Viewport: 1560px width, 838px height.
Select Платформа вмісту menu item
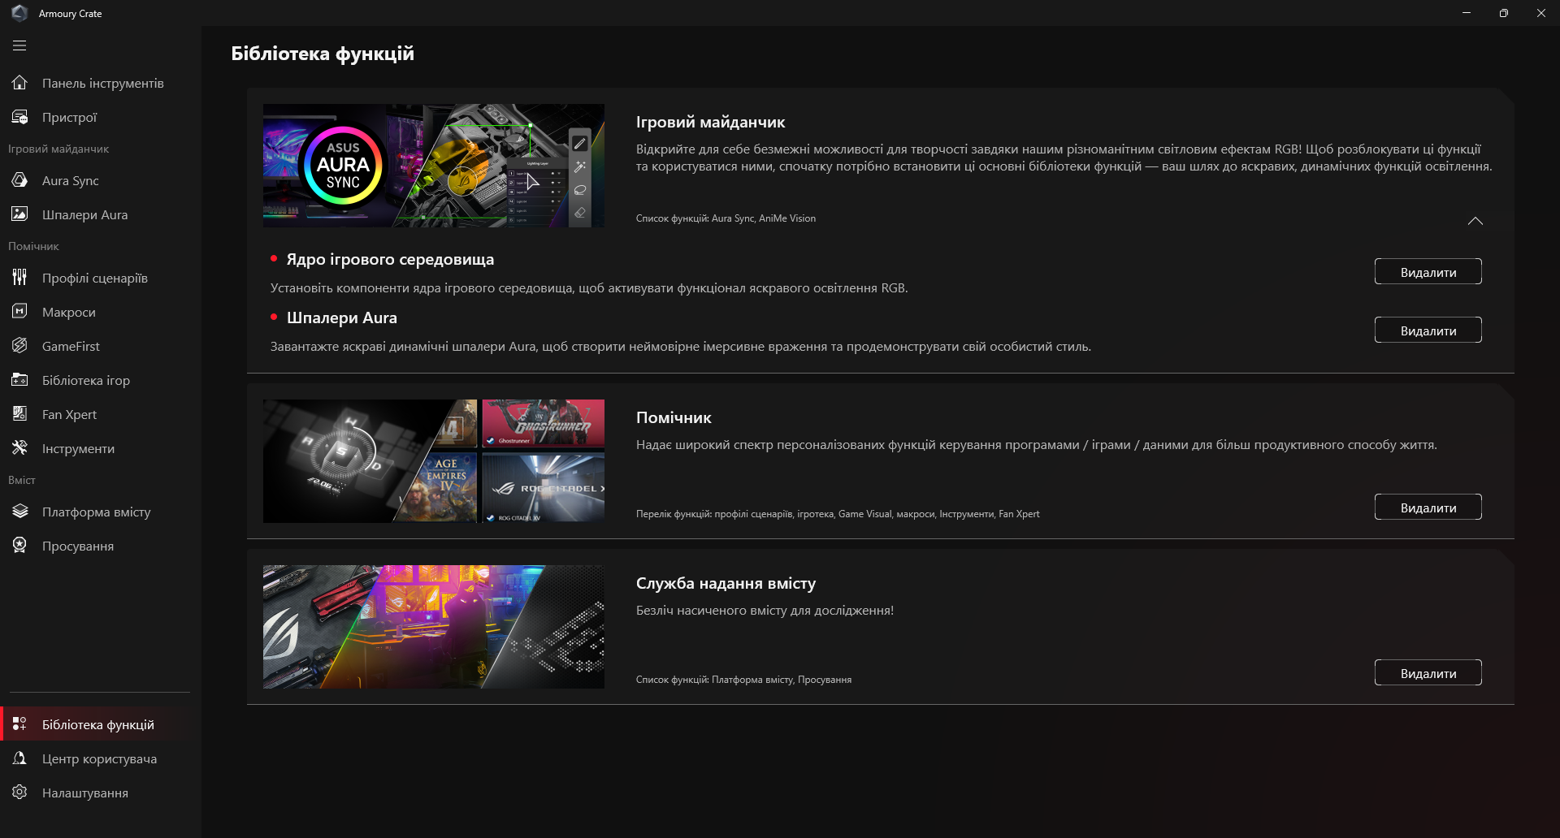pyautogui.click(x=101, y=512)
